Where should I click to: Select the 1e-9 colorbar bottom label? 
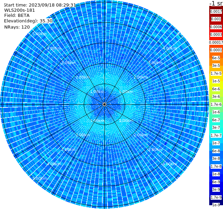pyautogui.click(x=216, y=205)
